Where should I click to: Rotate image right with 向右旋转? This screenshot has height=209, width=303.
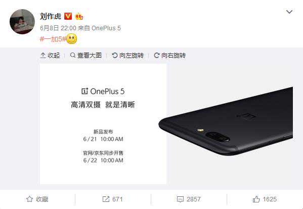coord(170,56)
